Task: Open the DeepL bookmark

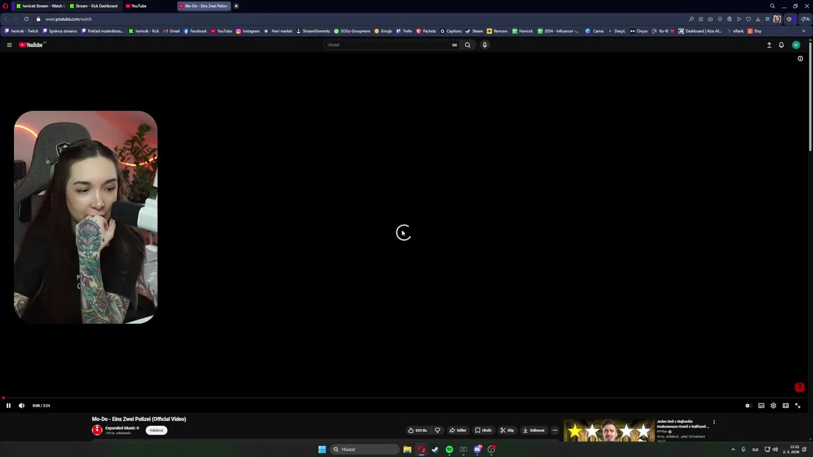Action: click(x=616, y=31)
